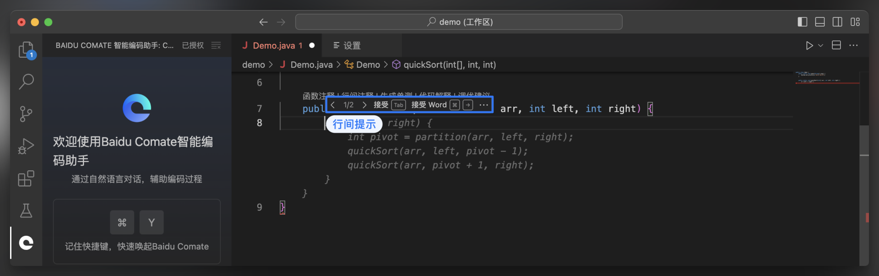Run the Java file with play button
The height and width of the screenshot is (276, 879).
(809, 45)
